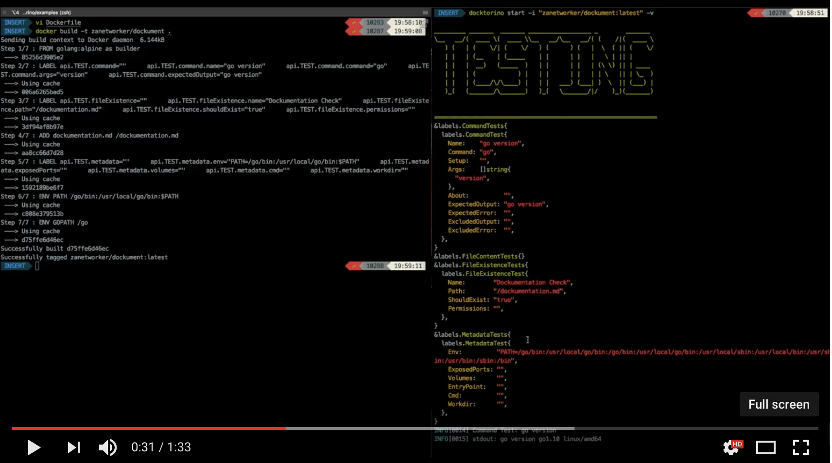Click the 'docktorino start -i' command line

[561, 13]
